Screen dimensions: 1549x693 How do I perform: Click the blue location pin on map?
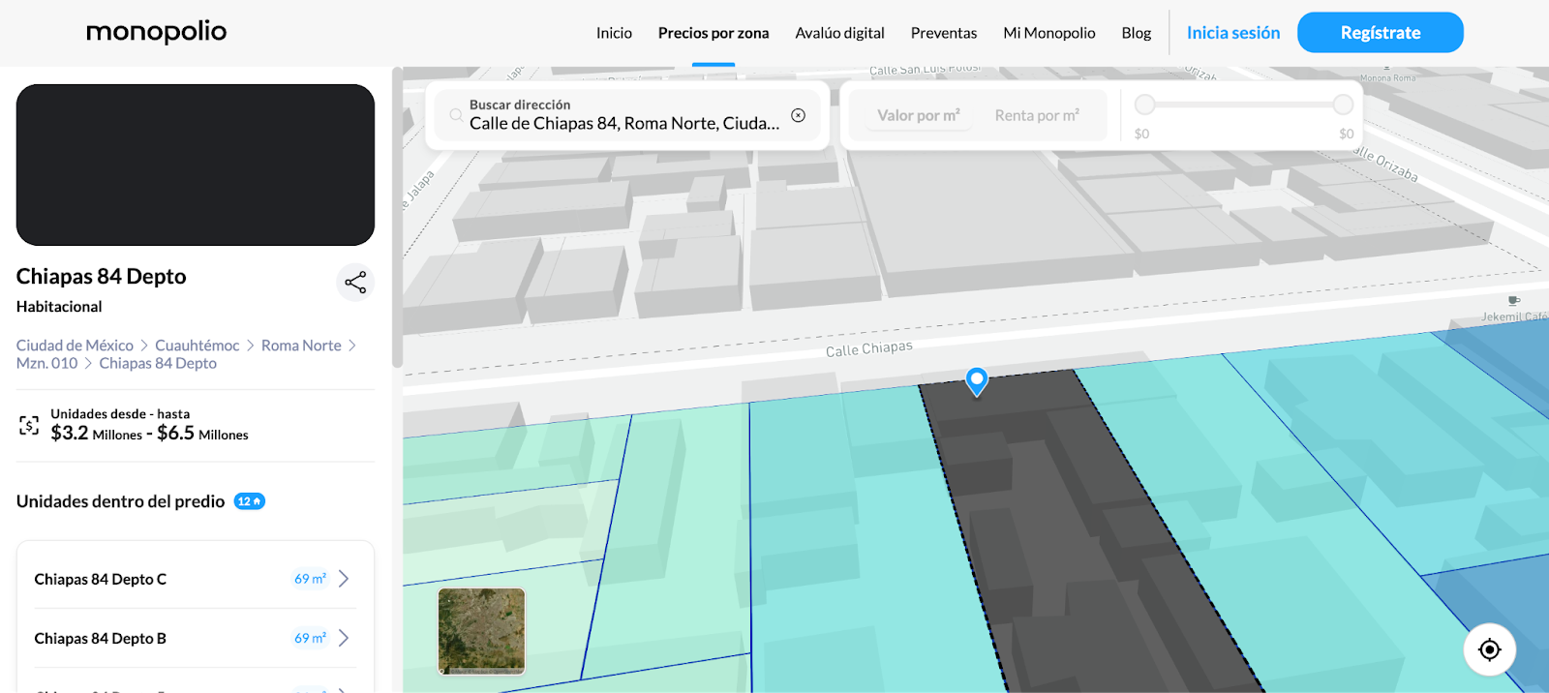(x=977, y=380)
